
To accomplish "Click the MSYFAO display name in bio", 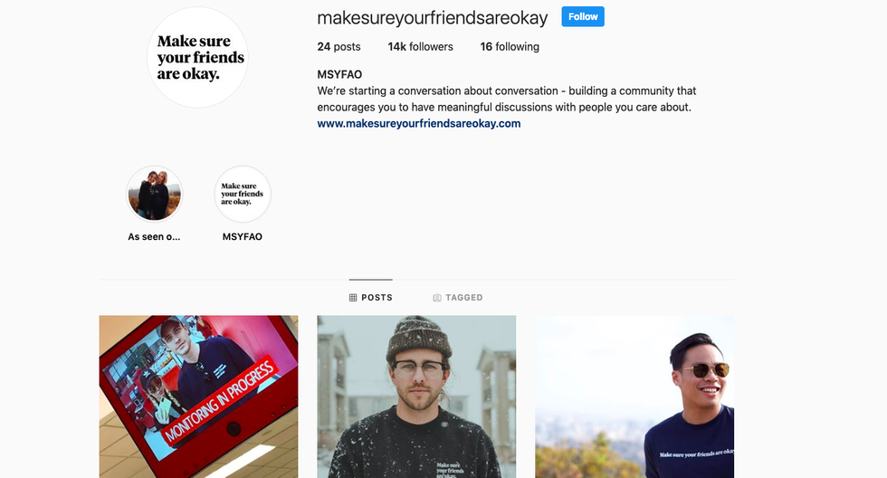I will [339, 74].
